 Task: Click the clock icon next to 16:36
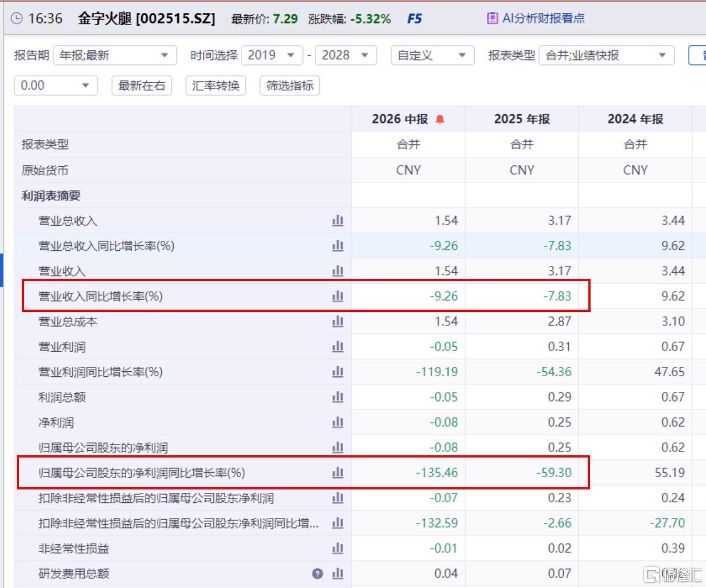(x=17, y=18)
